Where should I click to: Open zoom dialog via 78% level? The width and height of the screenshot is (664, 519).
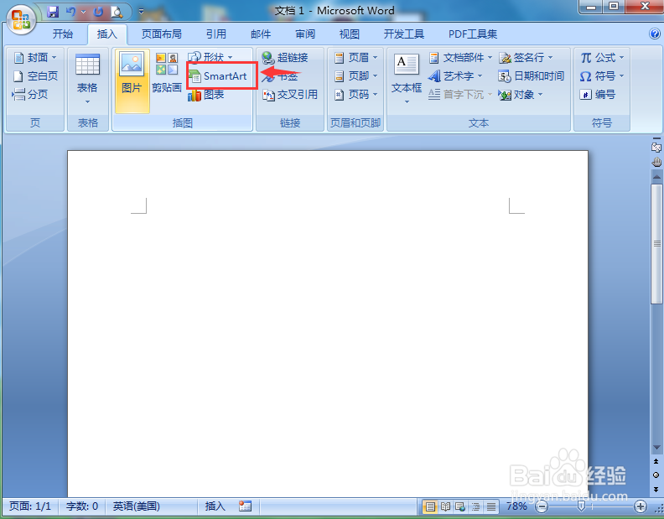coord(516,506)
